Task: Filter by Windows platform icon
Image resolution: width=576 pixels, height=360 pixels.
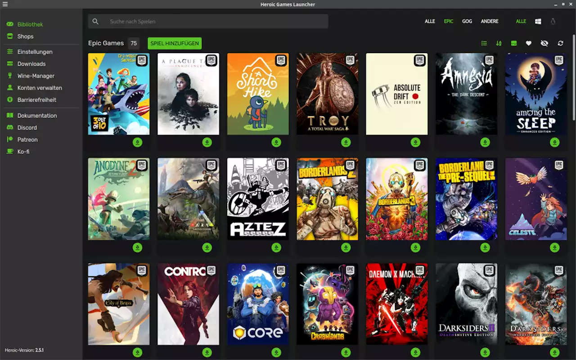Action: point(538,21)
